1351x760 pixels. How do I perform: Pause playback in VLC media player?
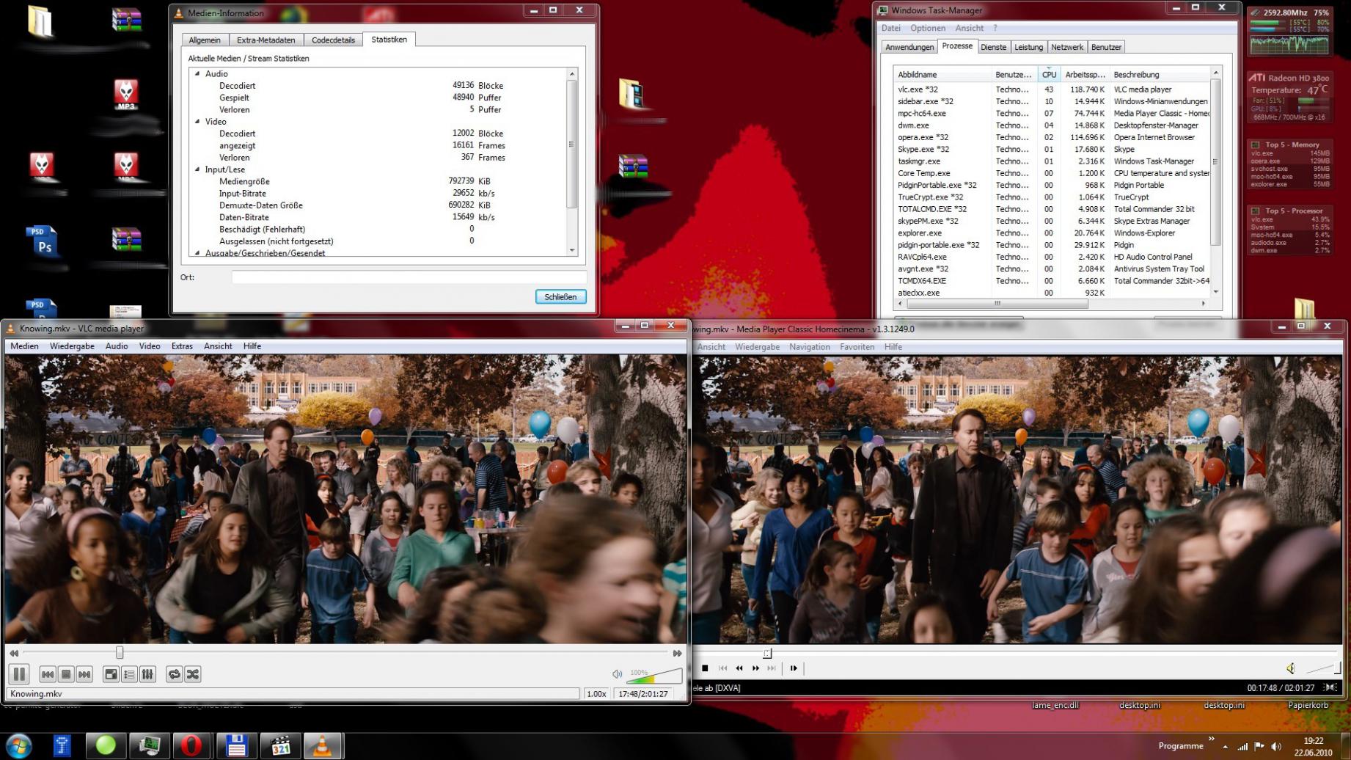point(19,673)
